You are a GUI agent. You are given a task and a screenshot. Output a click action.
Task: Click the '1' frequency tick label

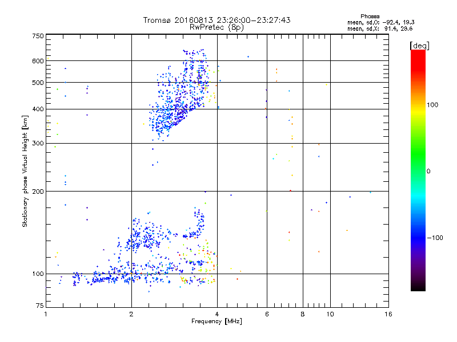[x=46, y=314]
